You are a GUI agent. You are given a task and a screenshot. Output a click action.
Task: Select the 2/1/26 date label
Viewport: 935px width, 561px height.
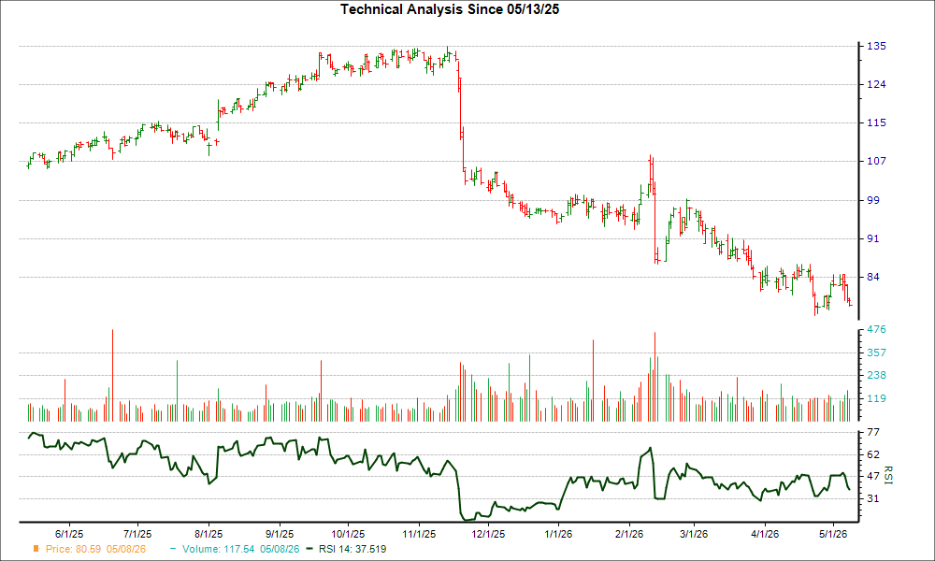point(629,534)
